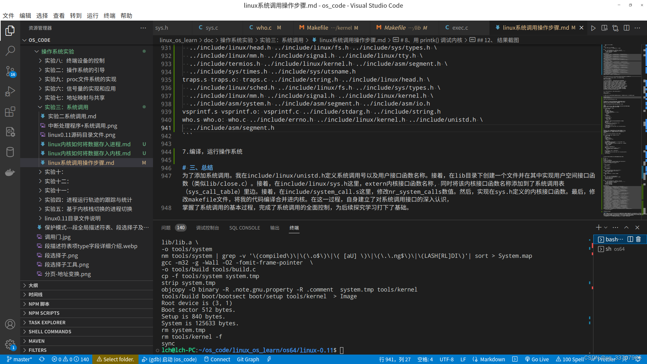The height and width of the screenshot is (364, 647).
Task: Kill the bash terminal with trash icon
Action: point(638,239)
